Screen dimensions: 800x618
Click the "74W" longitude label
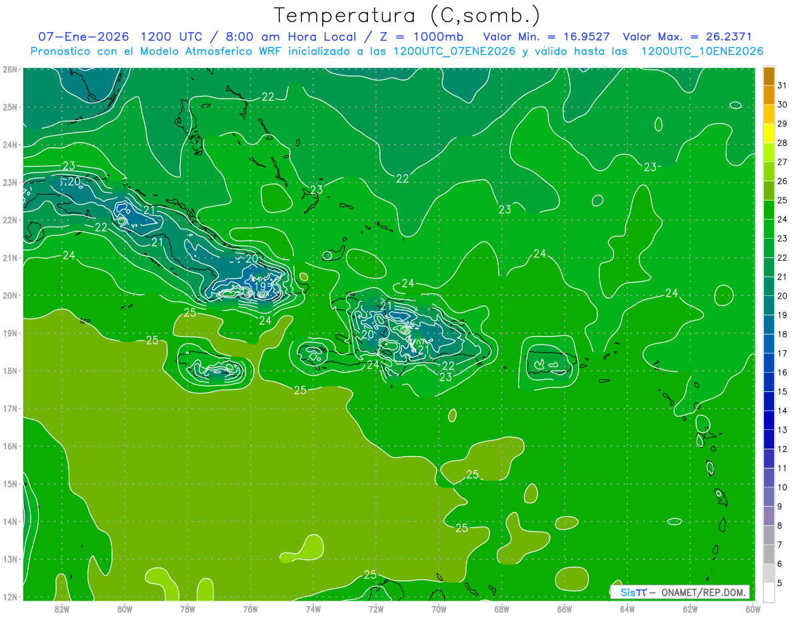pos(313,608)
